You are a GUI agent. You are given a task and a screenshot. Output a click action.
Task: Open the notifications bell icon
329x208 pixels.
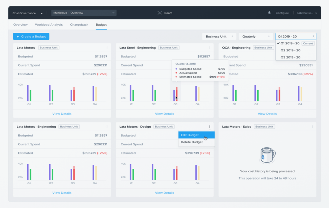click(270, 13)
